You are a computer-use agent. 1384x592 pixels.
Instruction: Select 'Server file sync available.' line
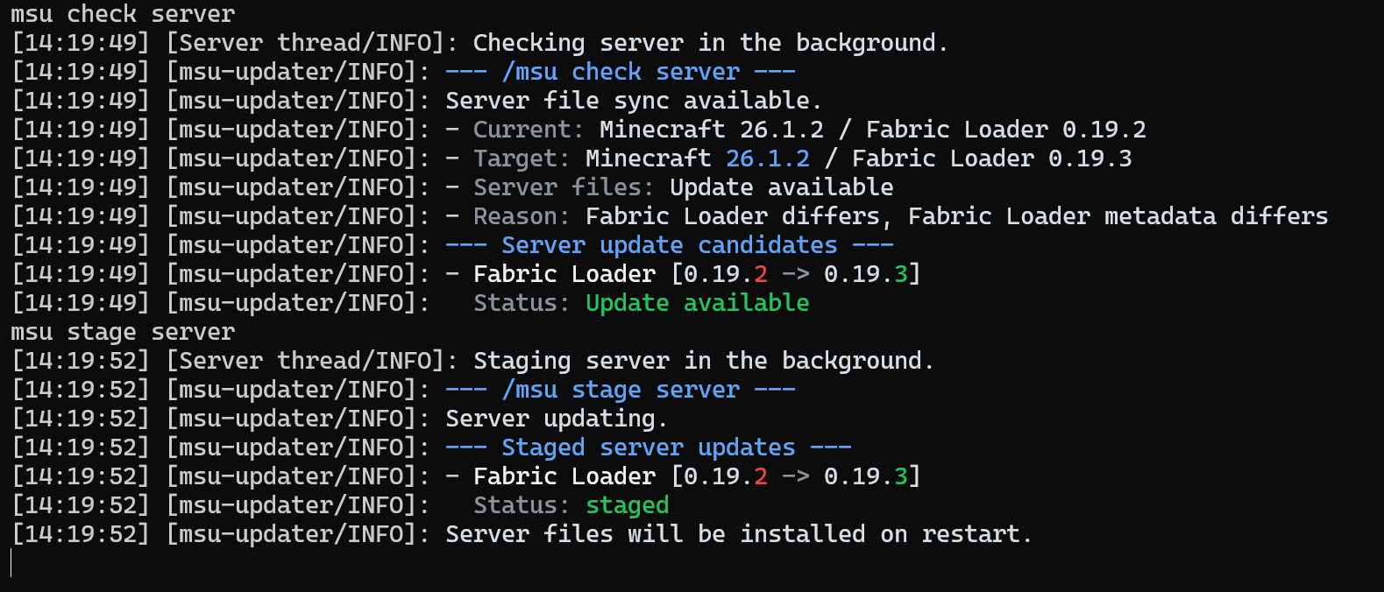point(634,101)
